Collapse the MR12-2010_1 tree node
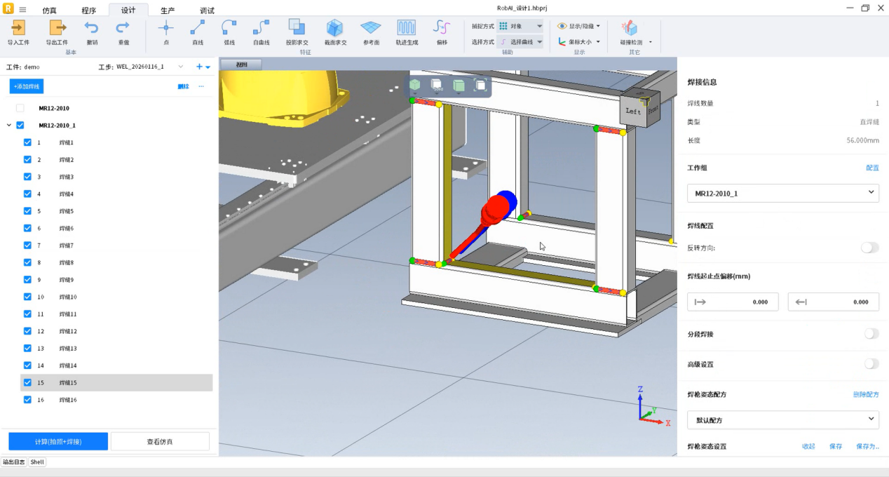The image size is (889, 477). pos(8,126)
